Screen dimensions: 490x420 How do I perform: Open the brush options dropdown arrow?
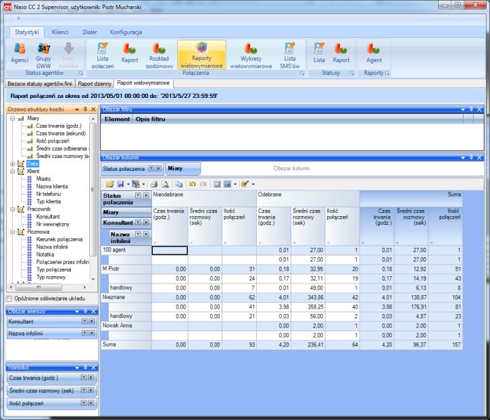(x=253, y=184)
